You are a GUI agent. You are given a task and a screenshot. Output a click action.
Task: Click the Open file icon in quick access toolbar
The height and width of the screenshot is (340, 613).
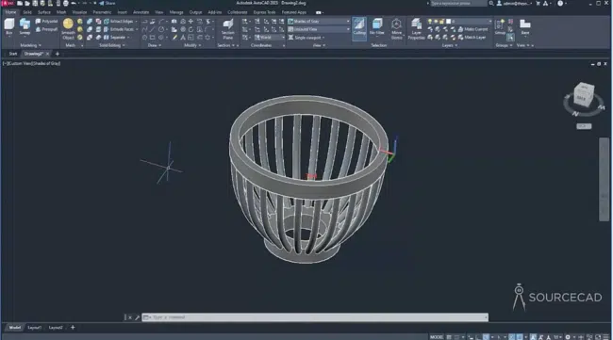pos(27,3)
